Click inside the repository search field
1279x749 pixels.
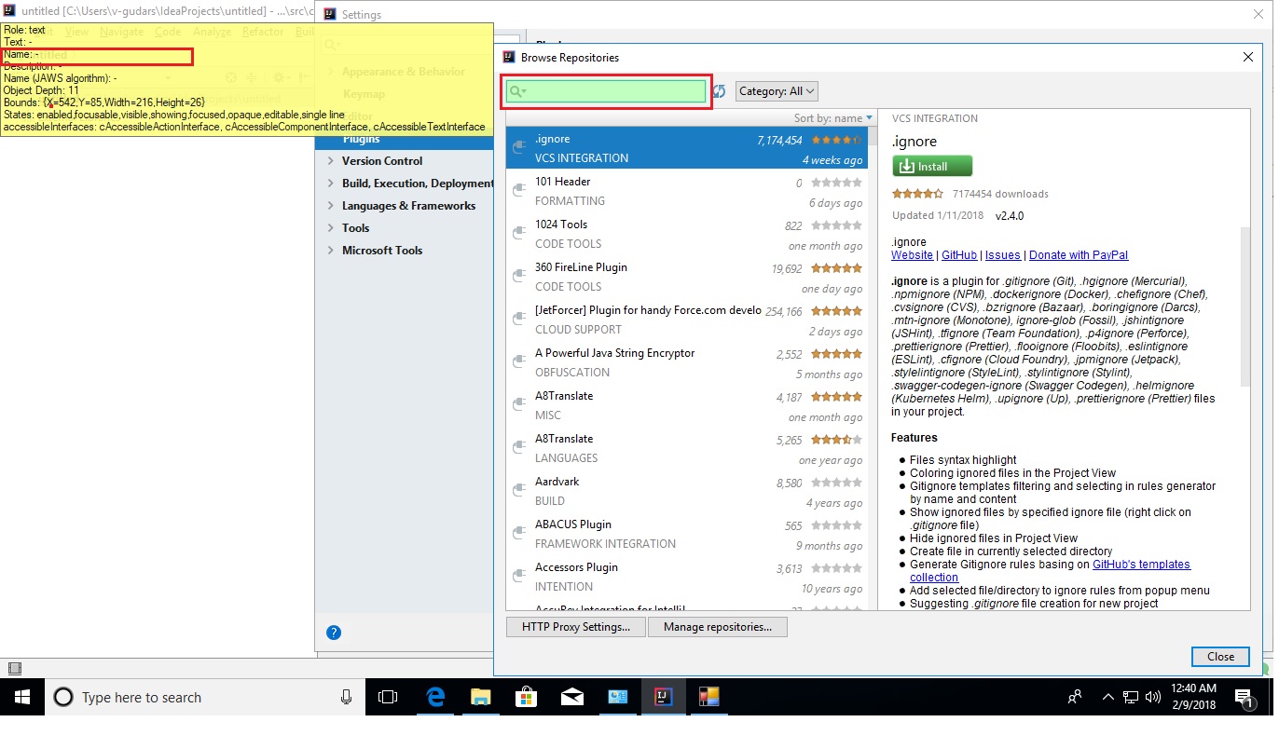606,90
